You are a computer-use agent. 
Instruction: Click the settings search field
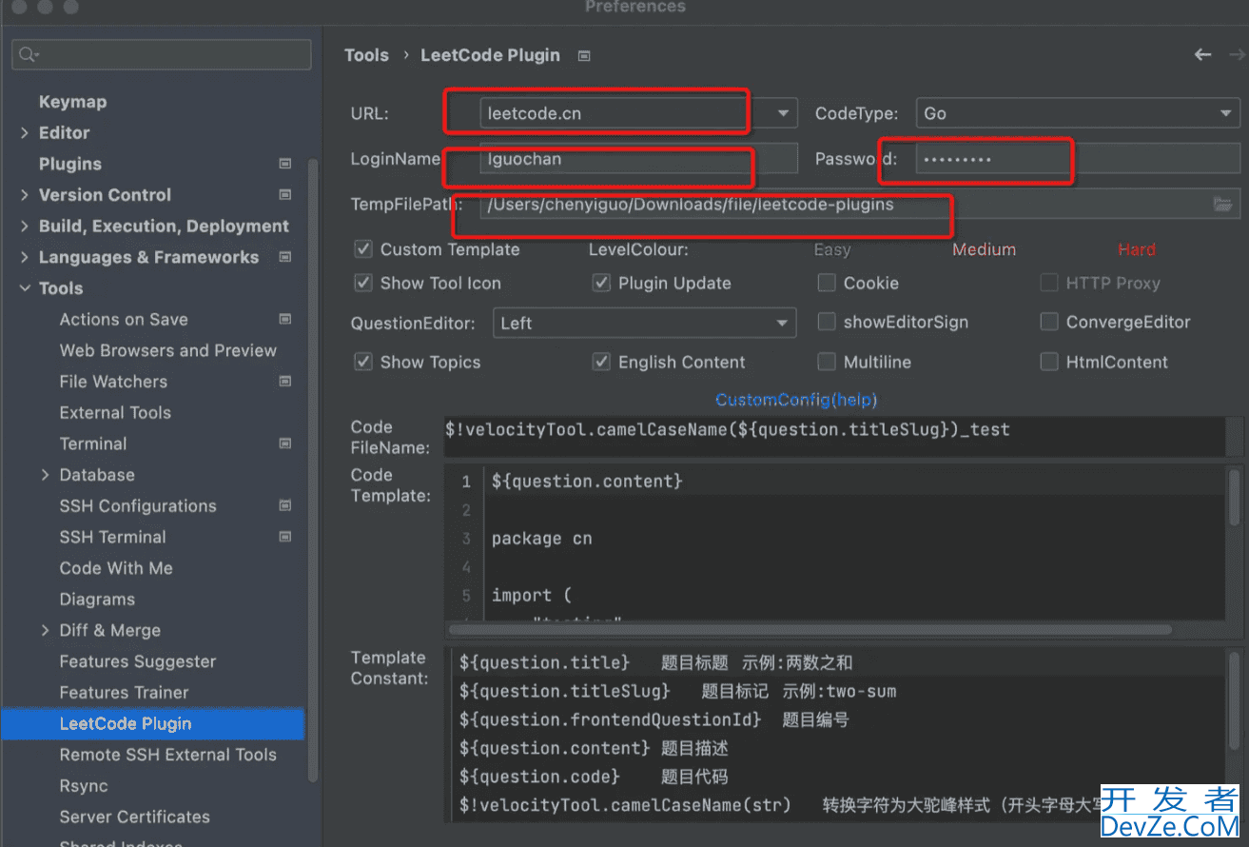162,55
